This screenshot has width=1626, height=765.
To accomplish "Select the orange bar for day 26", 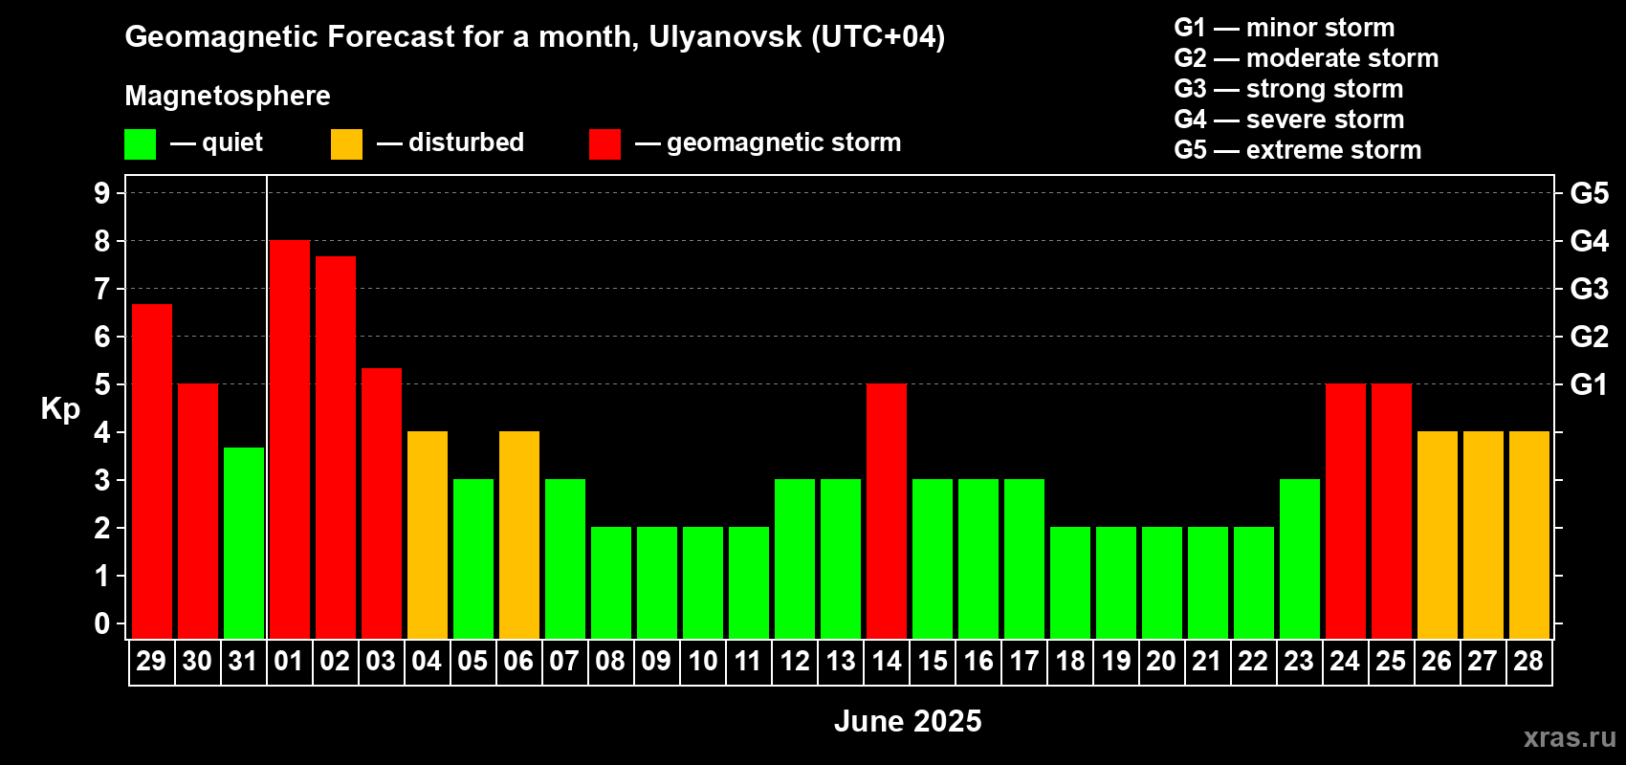I will 1438,535.
